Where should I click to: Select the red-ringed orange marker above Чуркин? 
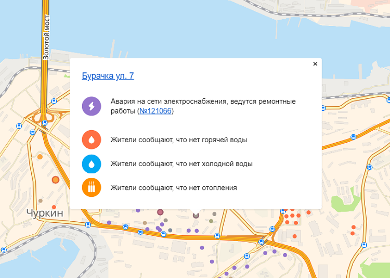click(x=56, y=180)
